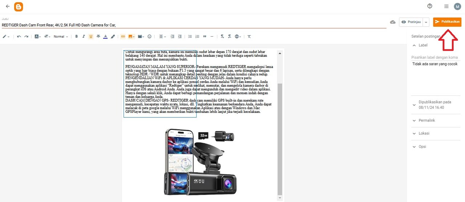Click the cloud save status icon
This screenshot has width=465, height=202.
pos(393,22)
